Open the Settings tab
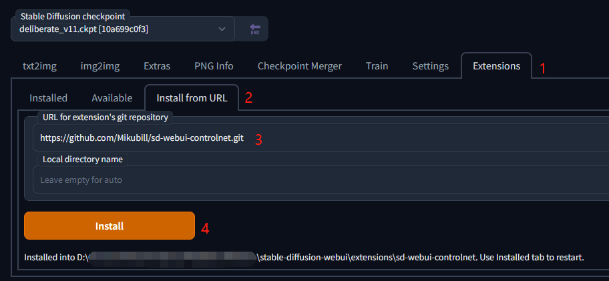 point(430,66)
